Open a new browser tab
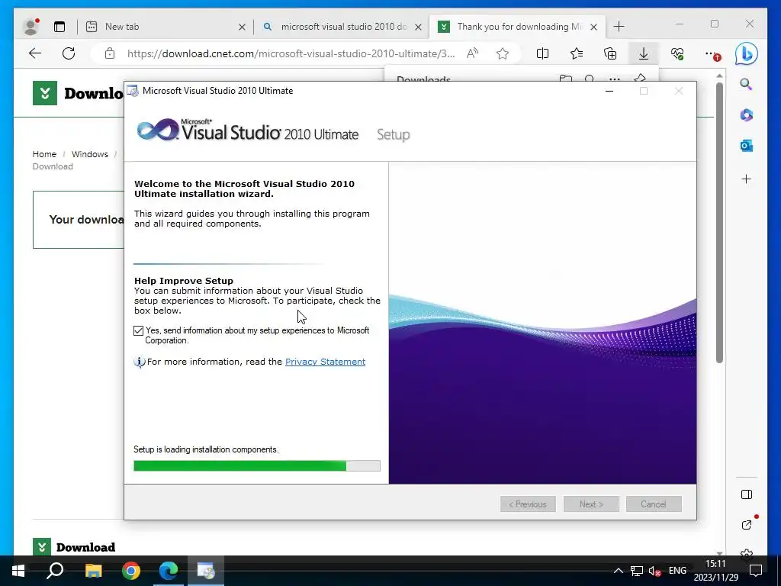 pyautogui.click(x=619, y=27)
